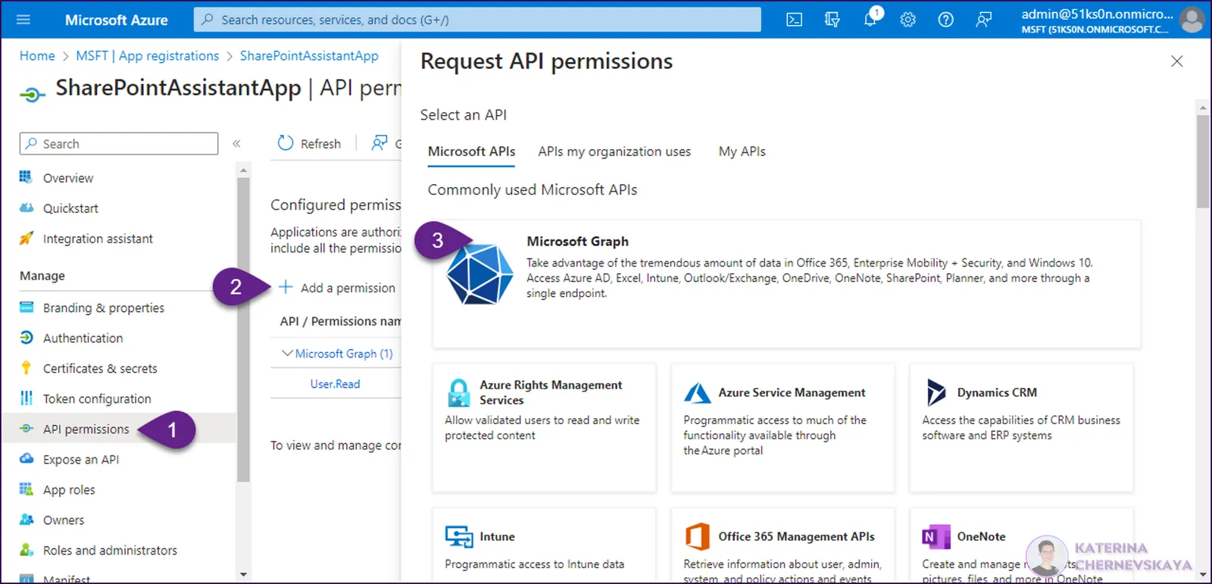Open the Help question mark icon
The height and width of the screenshot is (584, 1212).
(945, 20)
